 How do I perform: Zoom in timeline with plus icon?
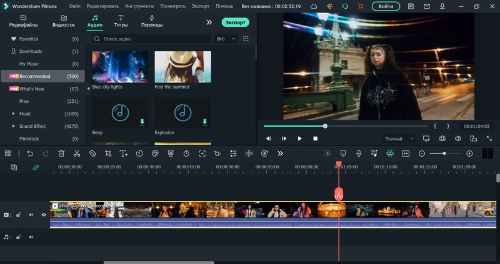(x=469, y=154)
